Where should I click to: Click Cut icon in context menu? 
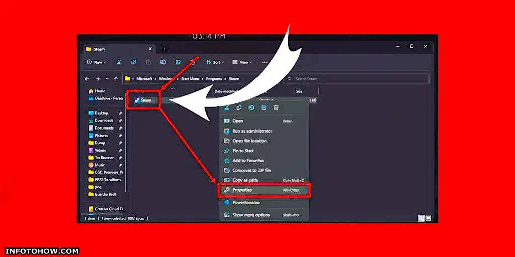227,108
